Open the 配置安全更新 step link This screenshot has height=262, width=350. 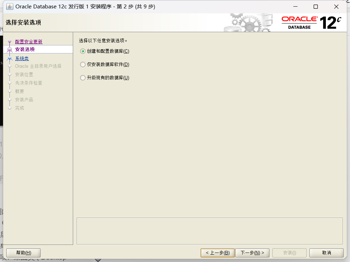point(29,42)
